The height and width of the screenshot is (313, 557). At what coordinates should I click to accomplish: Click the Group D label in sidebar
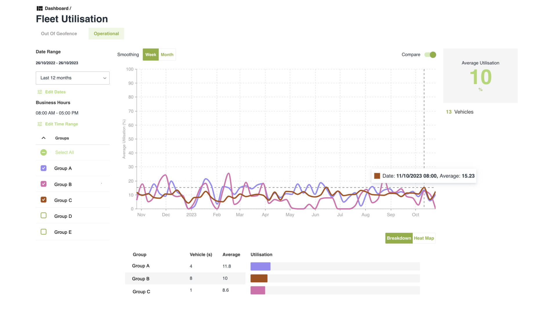63,216
